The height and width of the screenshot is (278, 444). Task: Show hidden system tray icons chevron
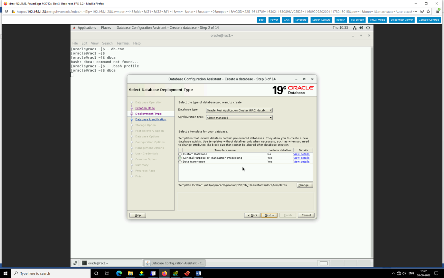pyautogui.click(x=393, y=273)
